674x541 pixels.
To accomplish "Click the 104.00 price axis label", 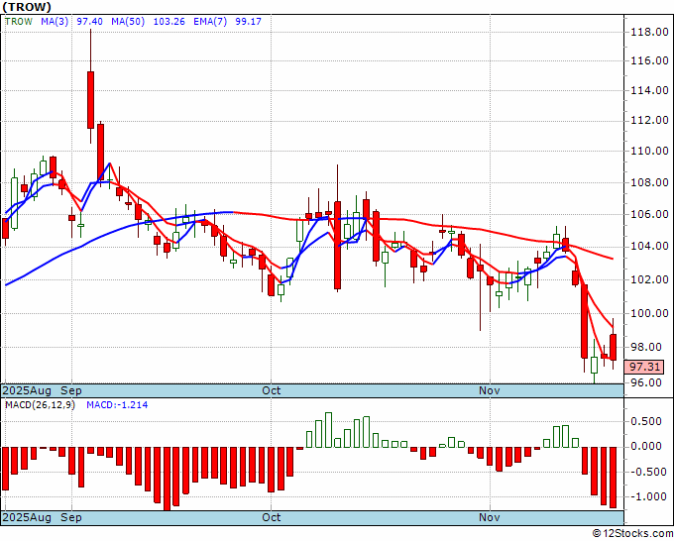I will click(x=649, y=247).
